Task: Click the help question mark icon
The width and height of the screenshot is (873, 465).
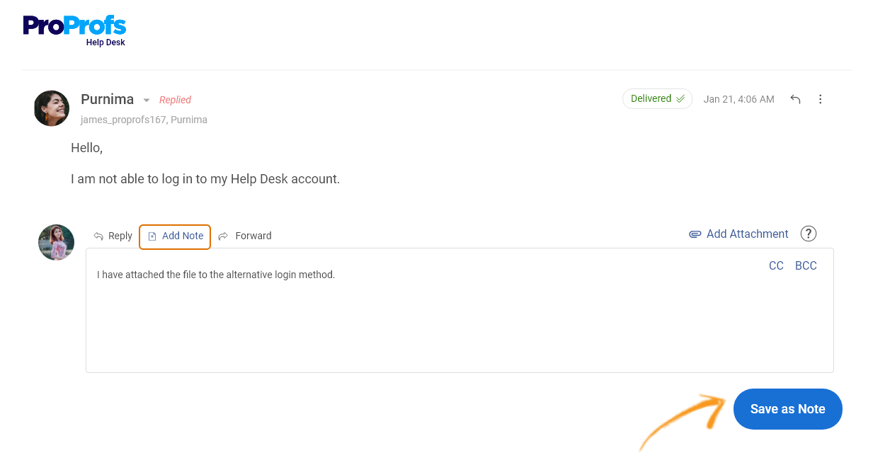Action: click(x=809, y=234)
